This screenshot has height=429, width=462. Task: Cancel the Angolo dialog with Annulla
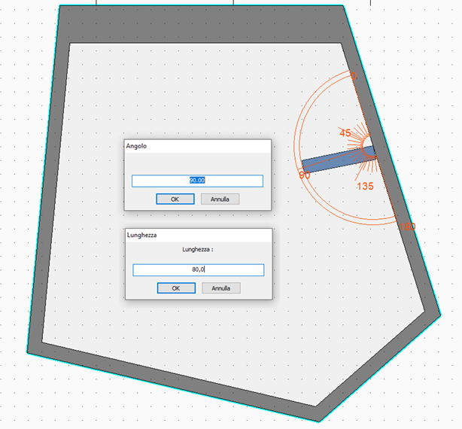point(220,199)
